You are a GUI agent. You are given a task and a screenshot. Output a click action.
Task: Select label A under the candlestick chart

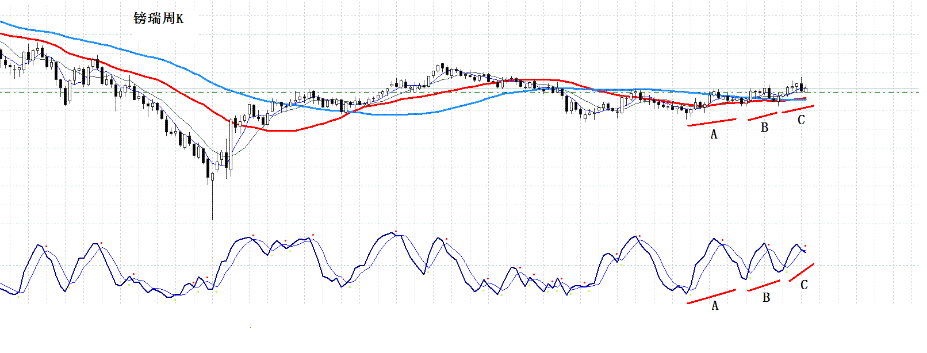[x=714, y=135]
